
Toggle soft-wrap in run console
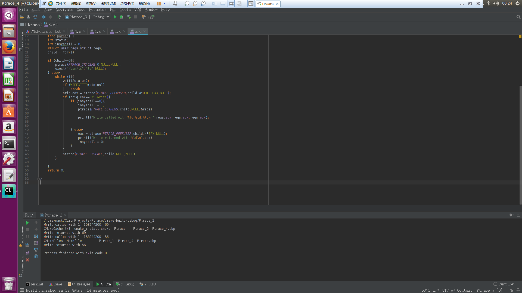36,236
